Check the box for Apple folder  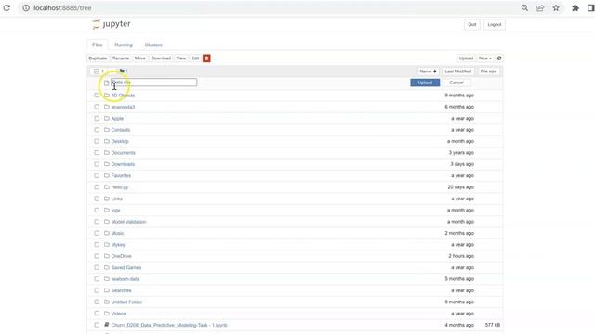coord(97,118)
